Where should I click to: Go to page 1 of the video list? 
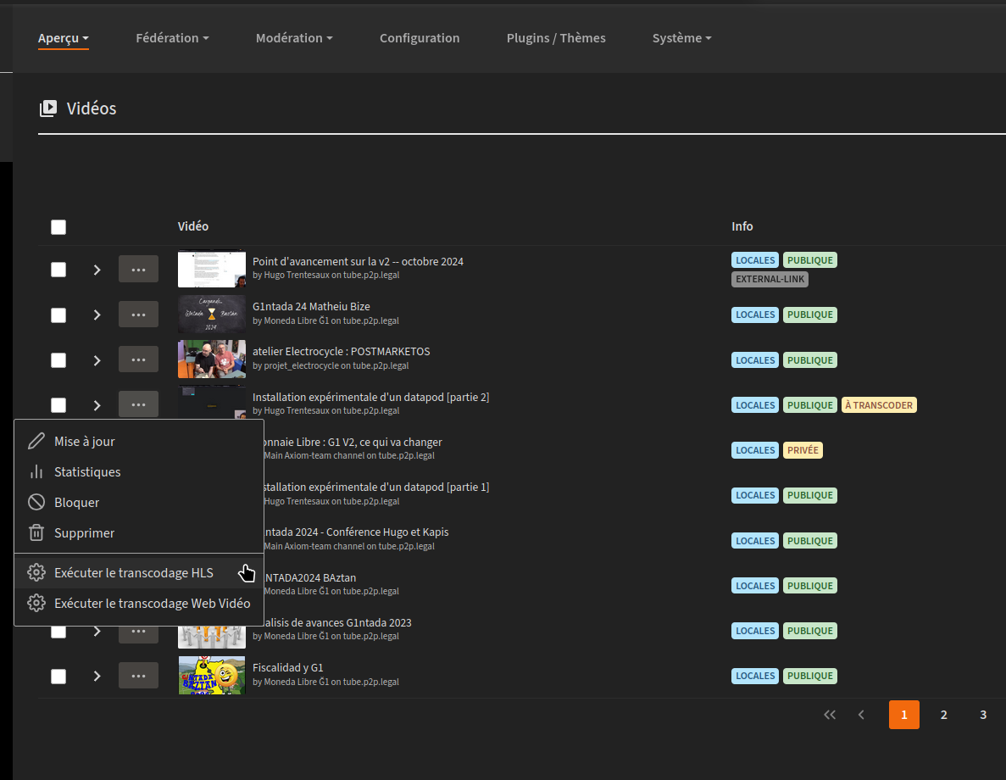point(904,715)
